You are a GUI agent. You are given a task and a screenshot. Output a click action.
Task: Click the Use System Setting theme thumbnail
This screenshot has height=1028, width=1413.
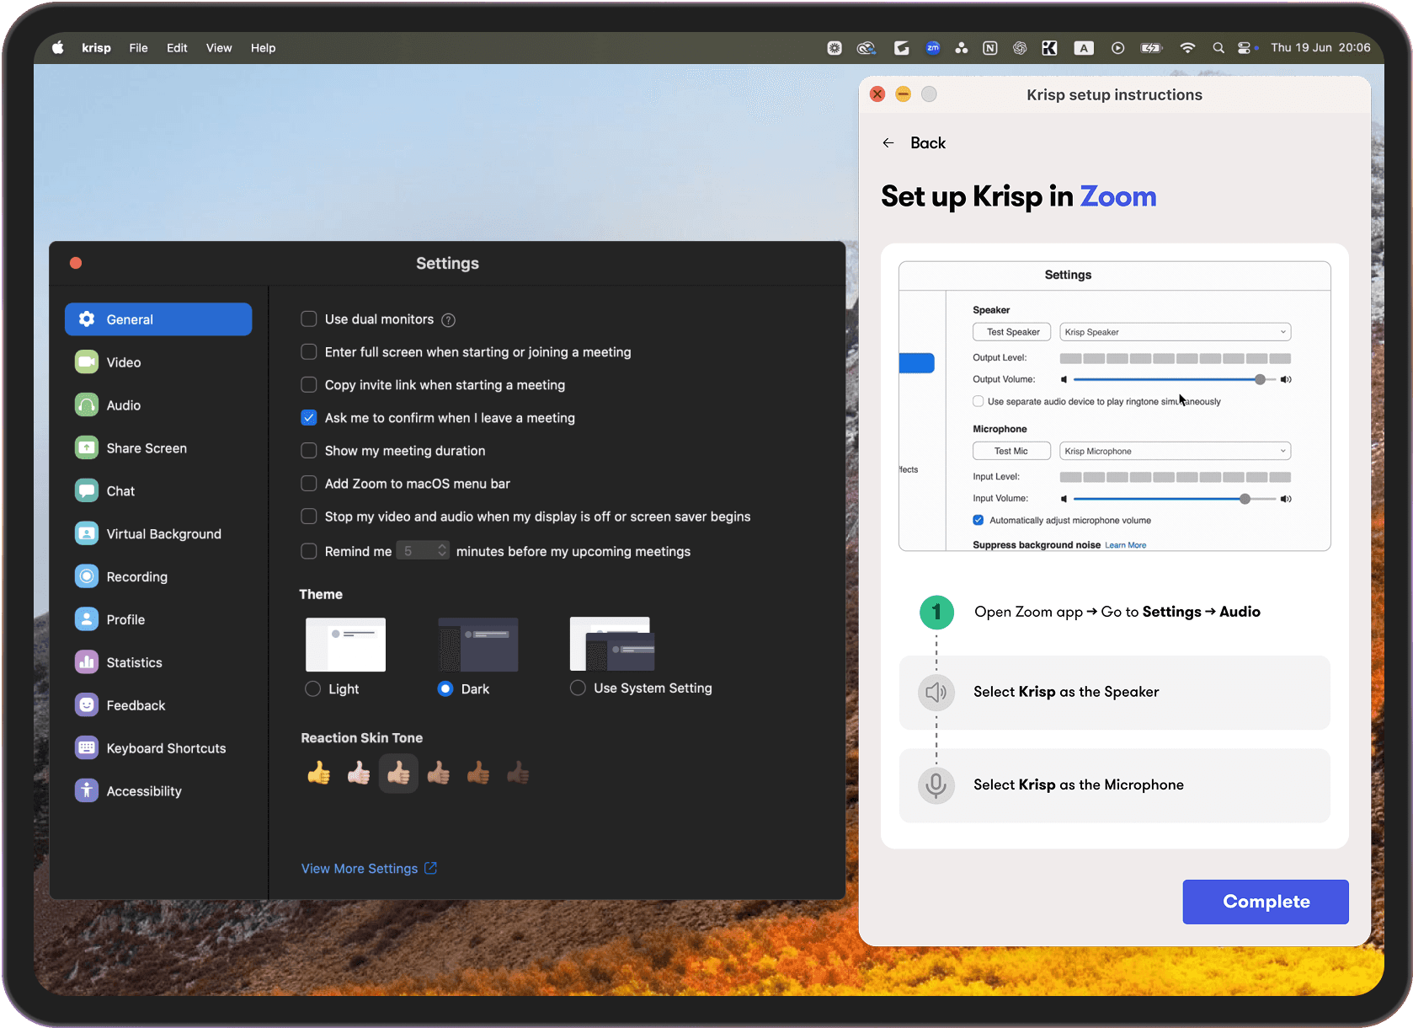[612, 644]
